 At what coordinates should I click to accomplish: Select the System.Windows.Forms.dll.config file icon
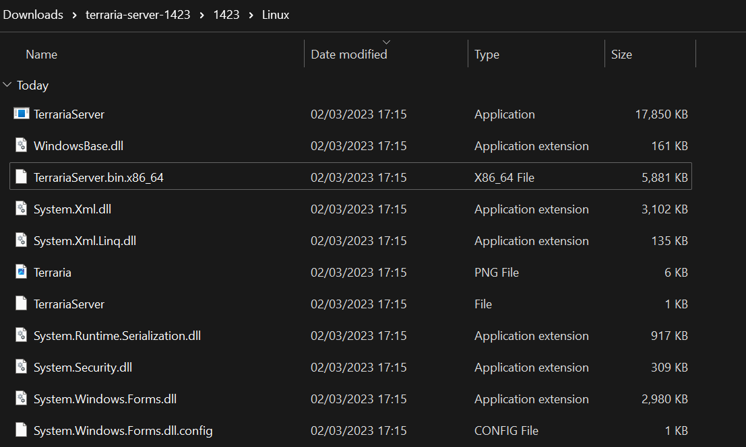point(22,431)
